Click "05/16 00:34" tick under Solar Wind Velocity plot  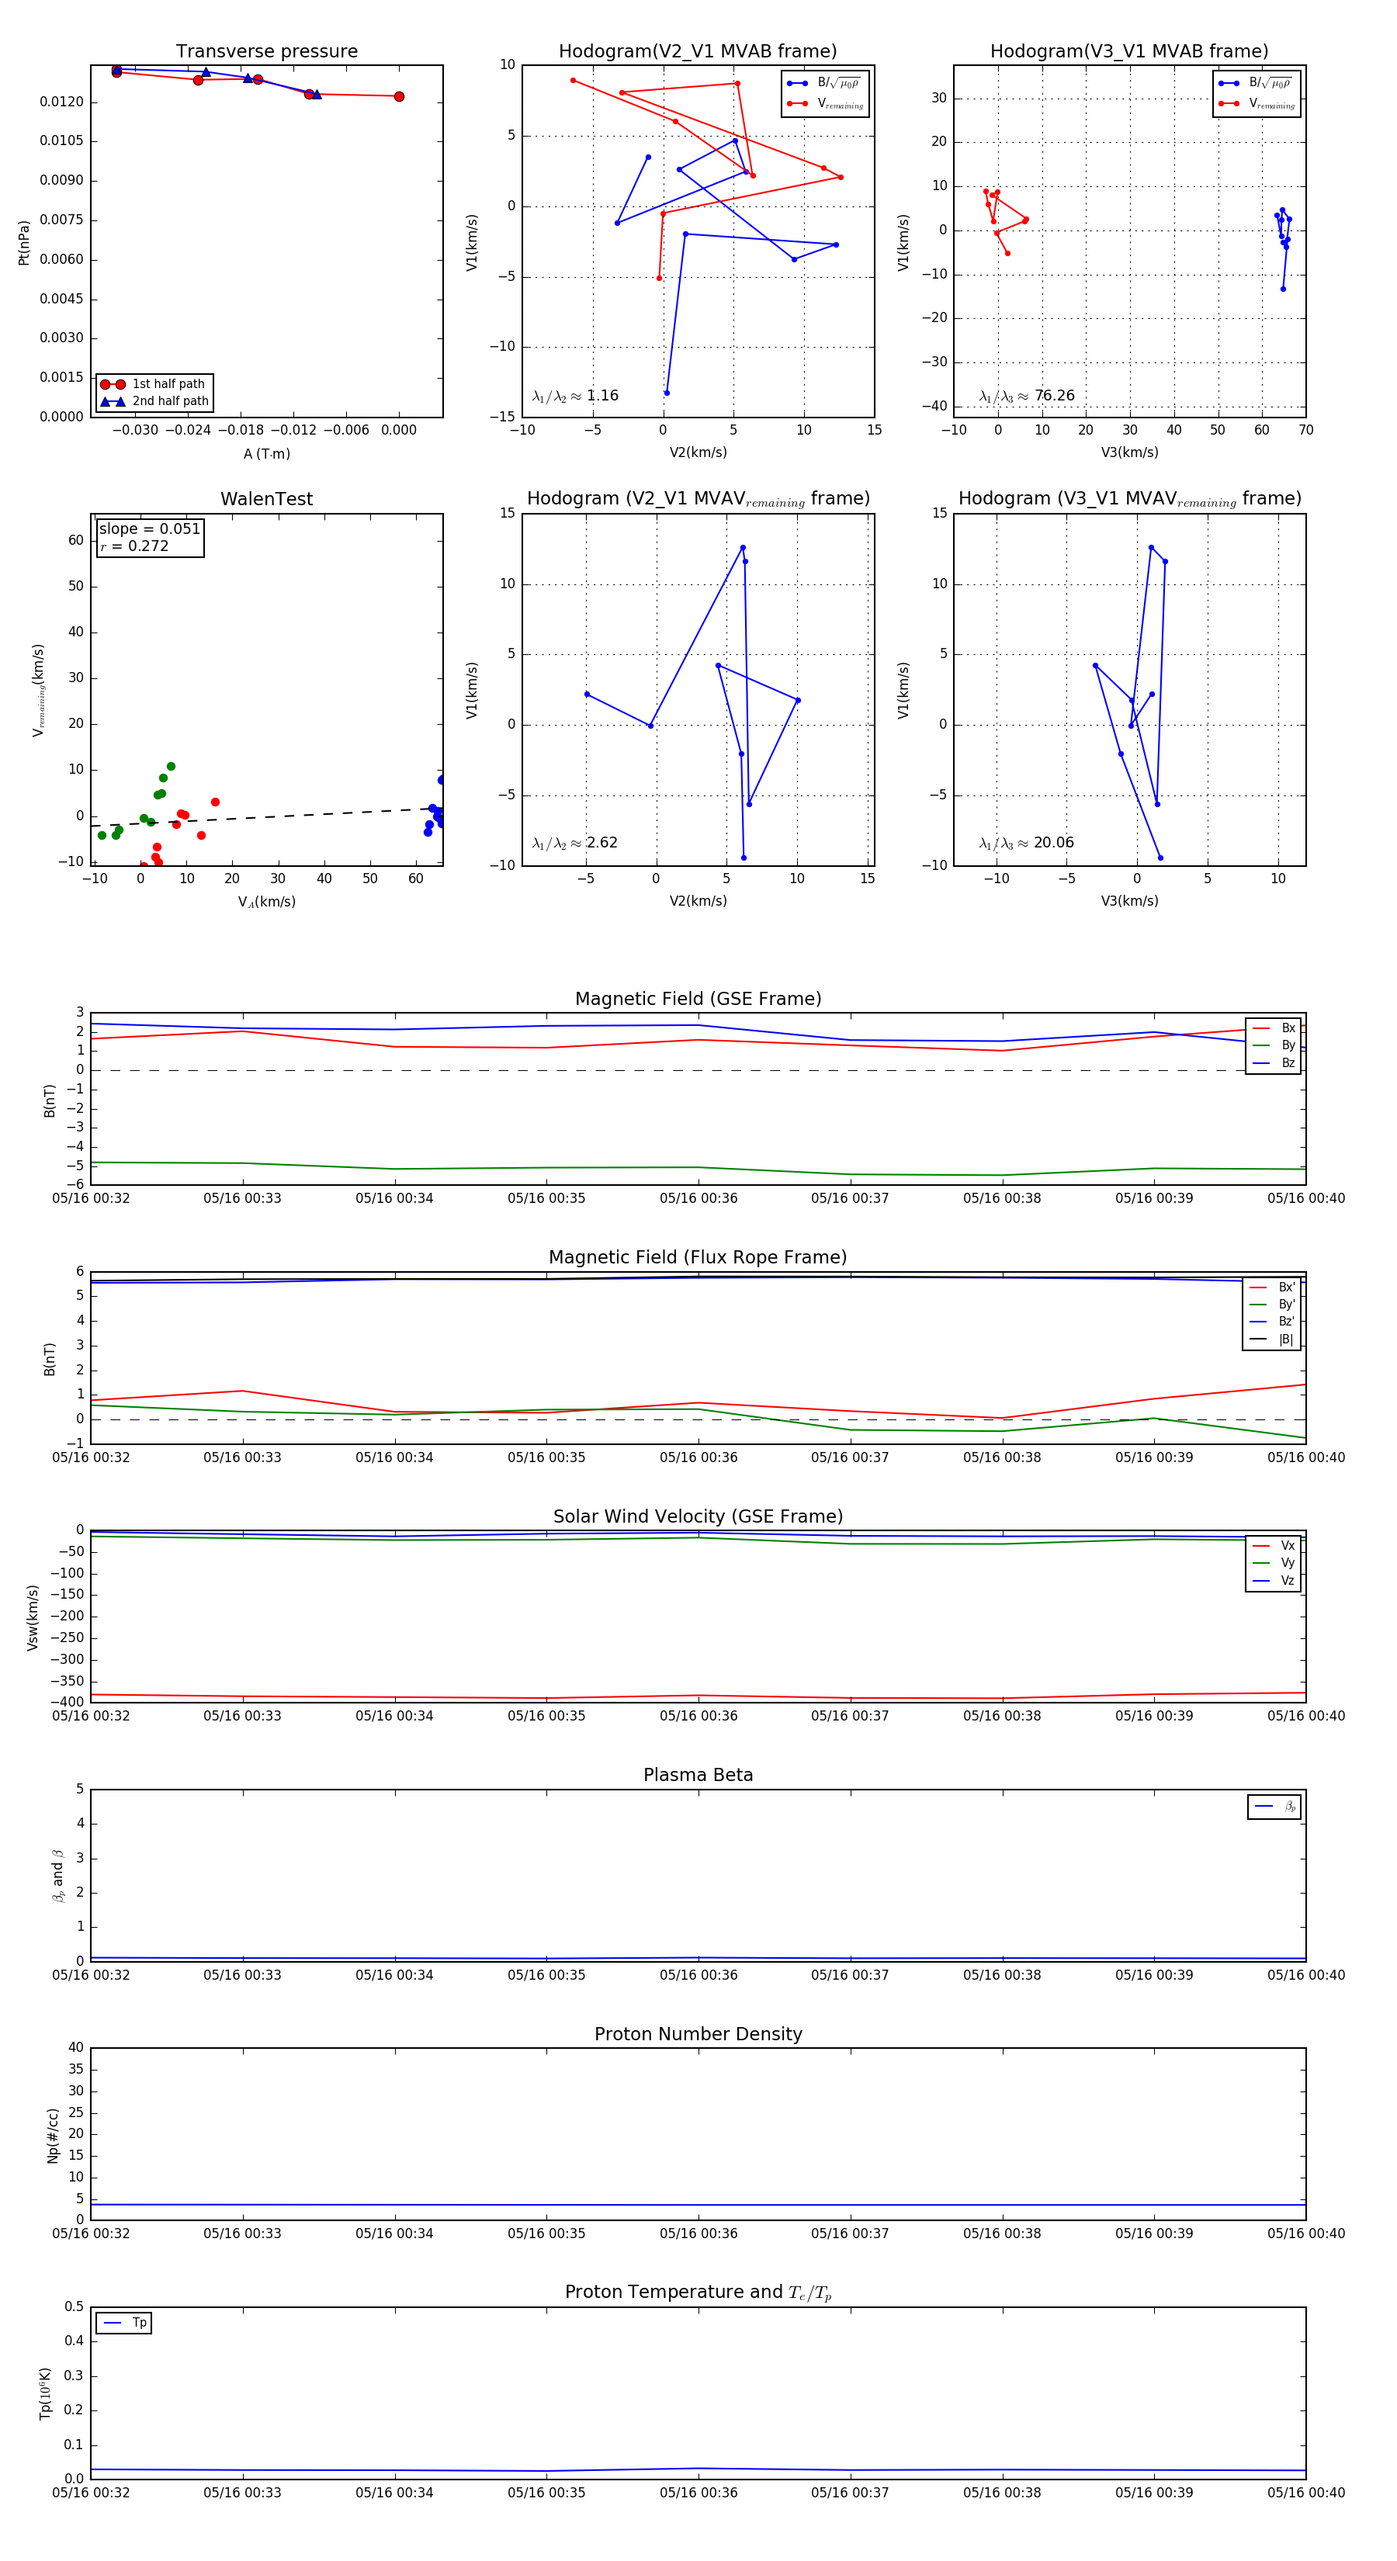pyautogui.click(x=395, y=1716)
